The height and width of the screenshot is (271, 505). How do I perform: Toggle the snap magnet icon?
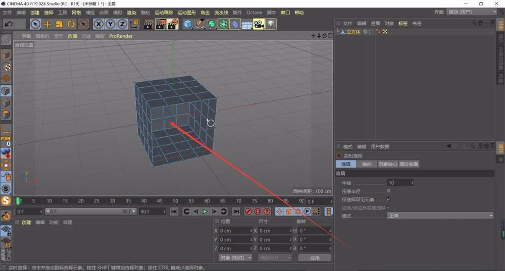[x=6, y=216]
